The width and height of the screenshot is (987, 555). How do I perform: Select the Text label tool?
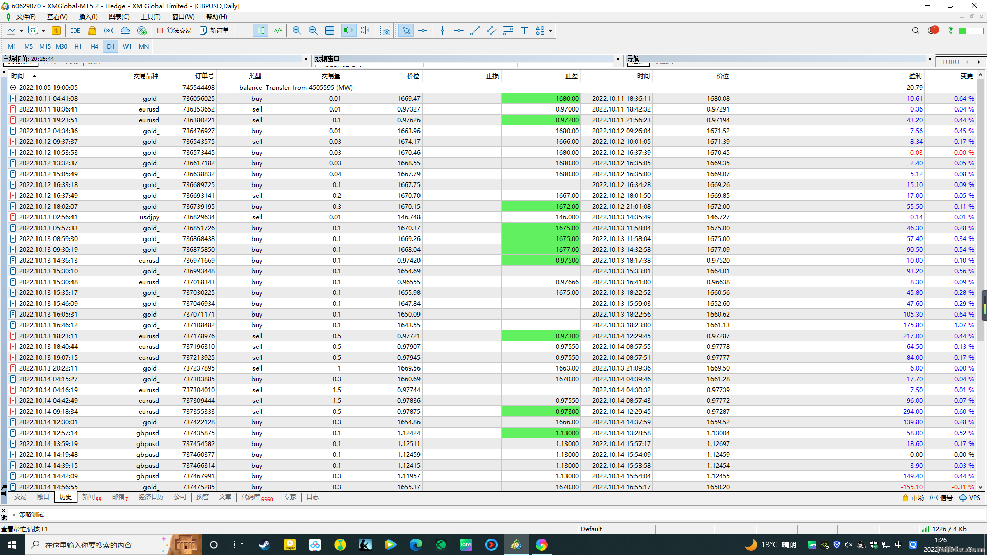coord(524,31)
